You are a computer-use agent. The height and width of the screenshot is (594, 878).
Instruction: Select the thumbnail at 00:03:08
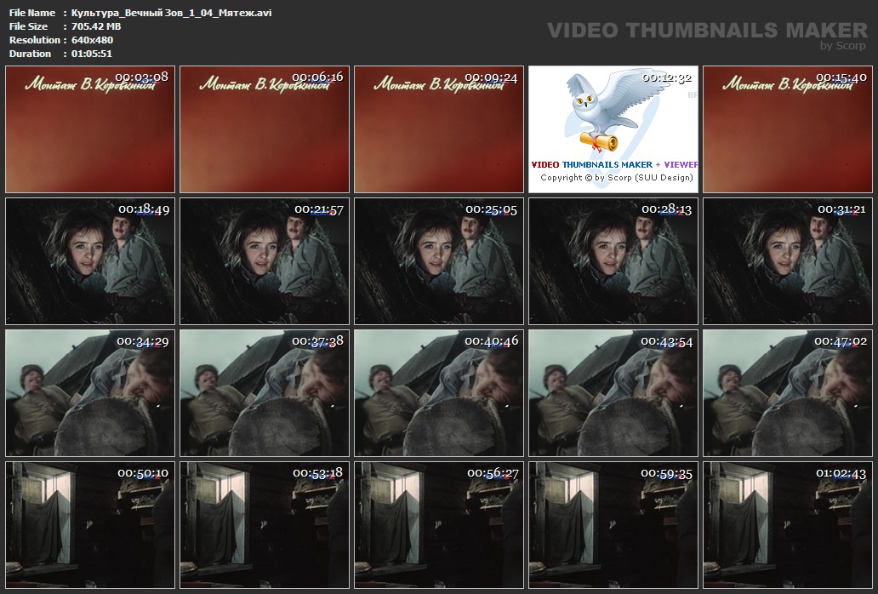click(90, 129)
